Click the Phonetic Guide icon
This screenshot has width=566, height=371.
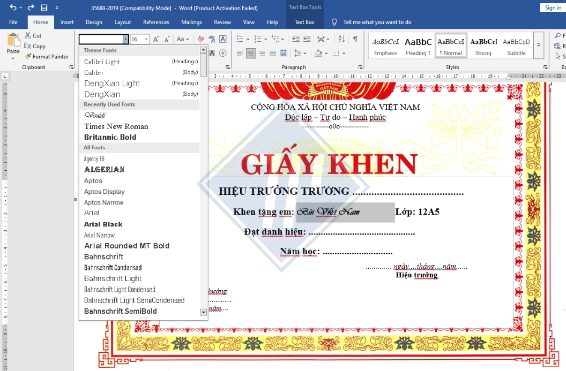coord(212,39)
